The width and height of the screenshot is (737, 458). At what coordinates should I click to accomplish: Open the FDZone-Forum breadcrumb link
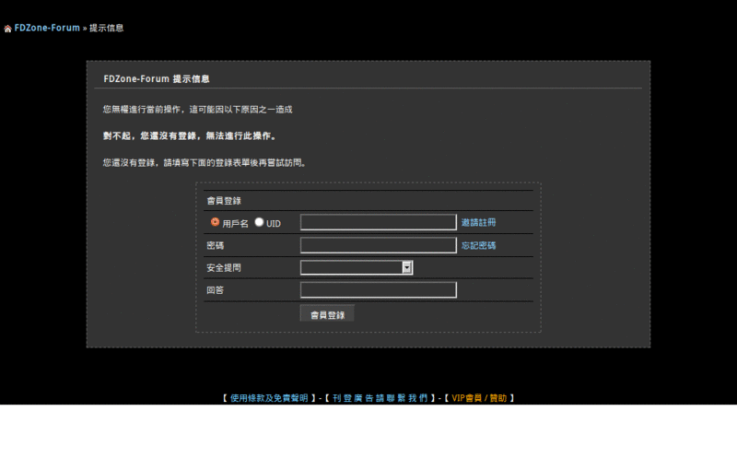47,28
